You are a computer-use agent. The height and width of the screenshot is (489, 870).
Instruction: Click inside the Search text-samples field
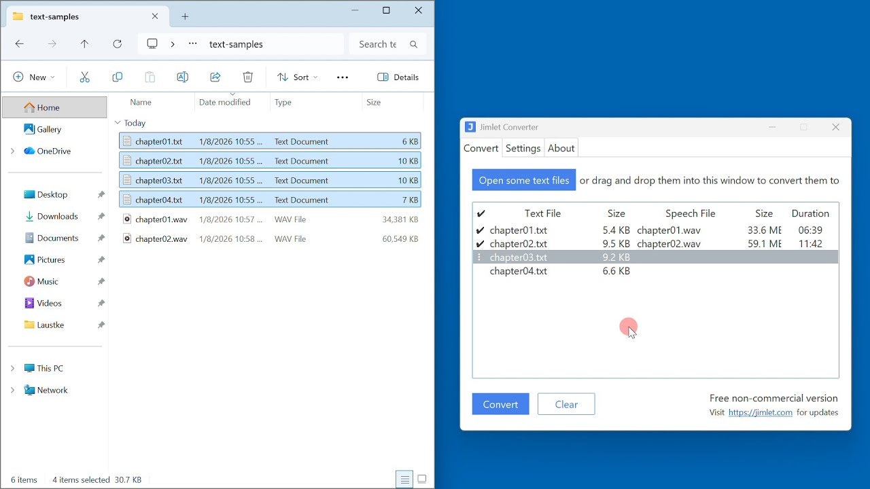[385, 43]
